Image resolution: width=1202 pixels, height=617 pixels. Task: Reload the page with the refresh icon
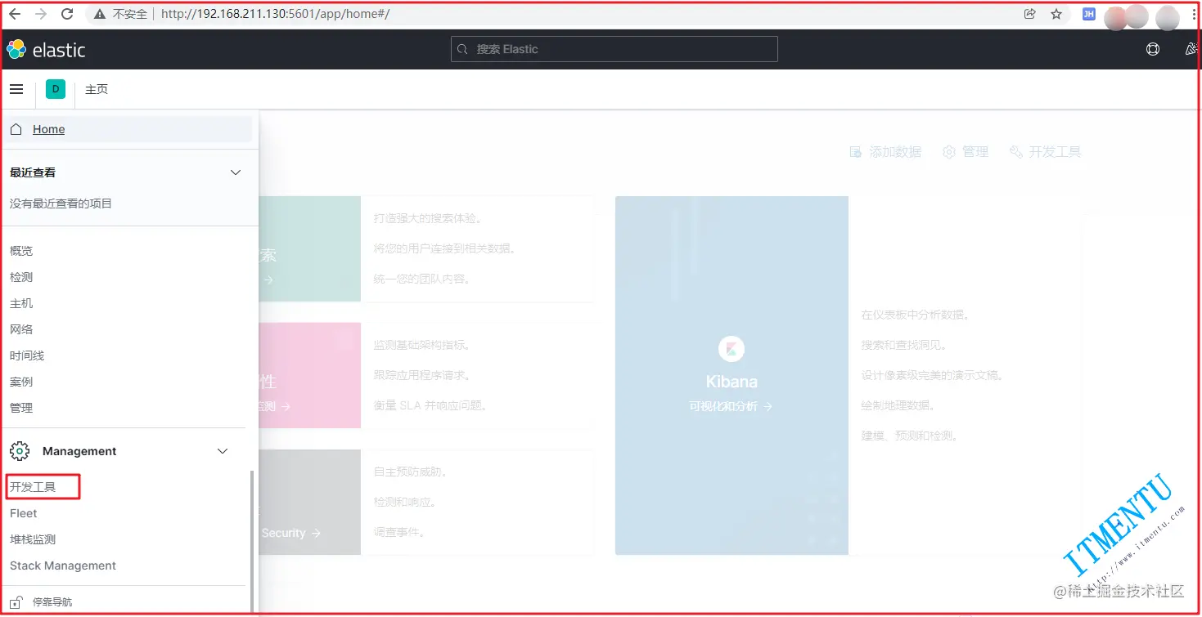click(67, 14)
